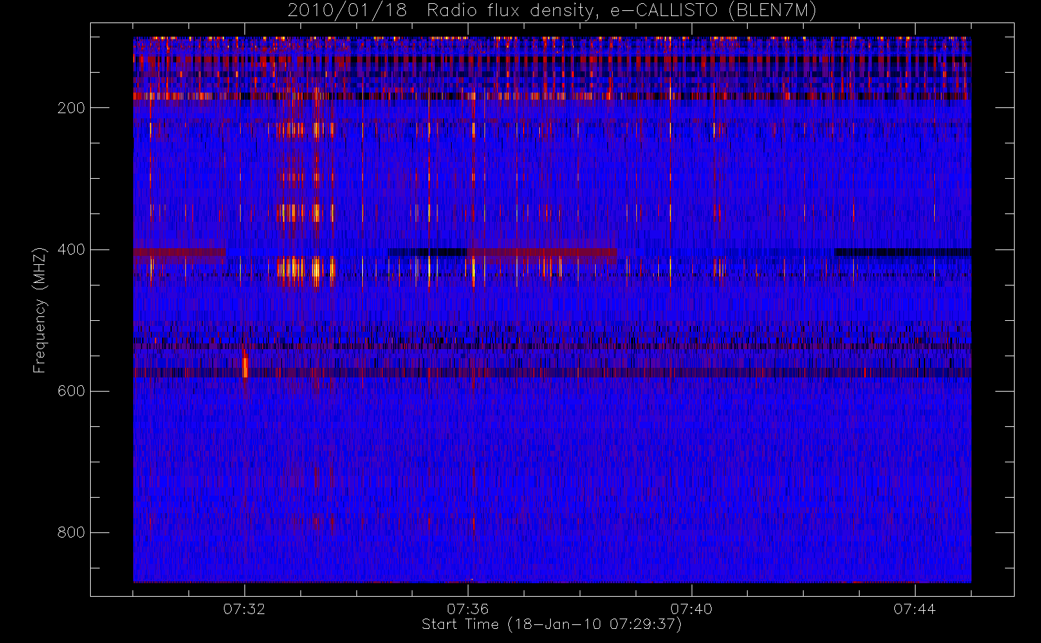The height and width of the screenshot is (643, 1041).
Task: Click the 07:36 time tick label
Action: coord(468,609)
